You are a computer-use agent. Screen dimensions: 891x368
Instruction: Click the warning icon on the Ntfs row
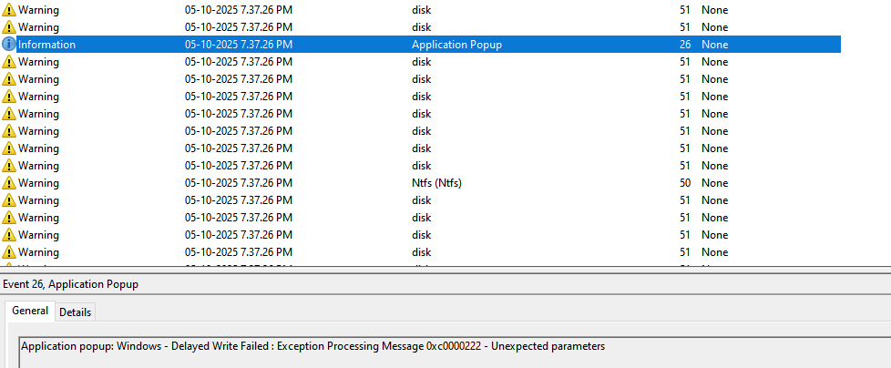click(9, 183)
